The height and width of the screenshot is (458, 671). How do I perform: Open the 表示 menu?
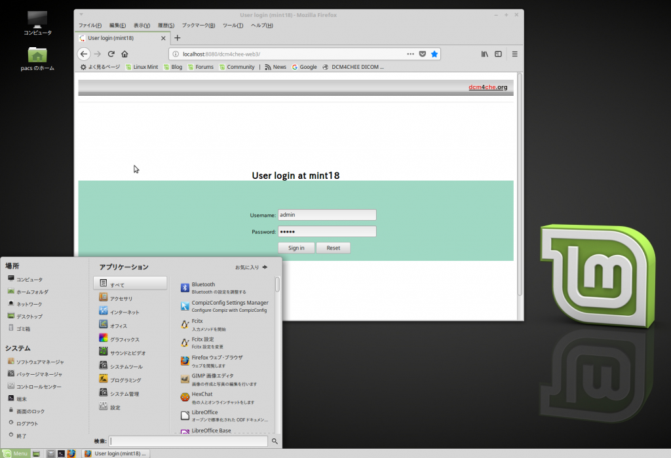pyautogui.click(x=142, y=26)
